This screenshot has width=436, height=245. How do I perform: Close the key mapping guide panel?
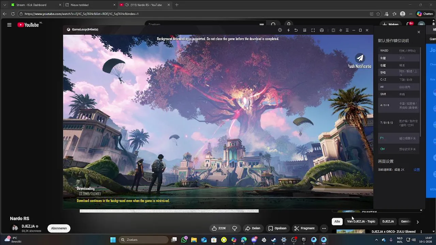419,32
